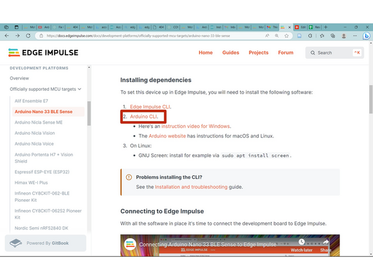Open Installation and troubleshooting guide link
This screenshot has height=280, width=373.
tap(191, 187)
